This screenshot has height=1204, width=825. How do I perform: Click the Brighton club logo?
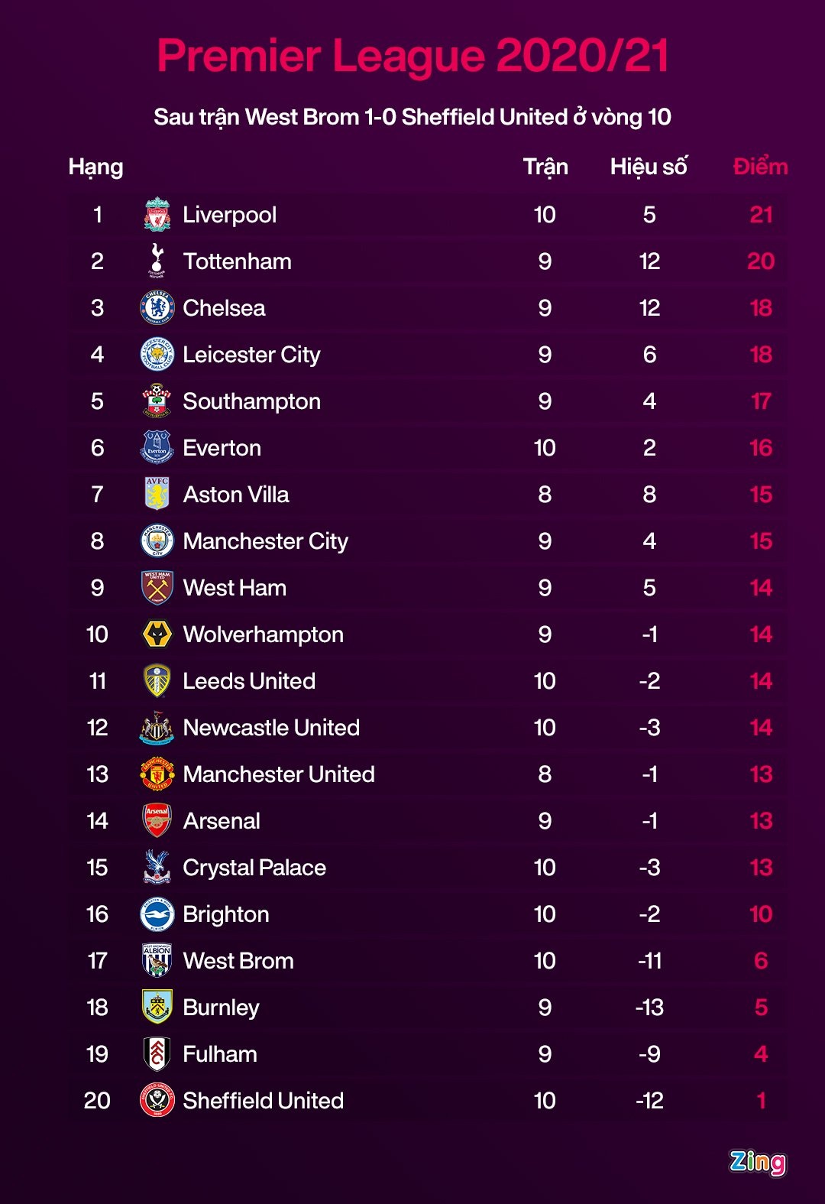[x=157, y=914]
